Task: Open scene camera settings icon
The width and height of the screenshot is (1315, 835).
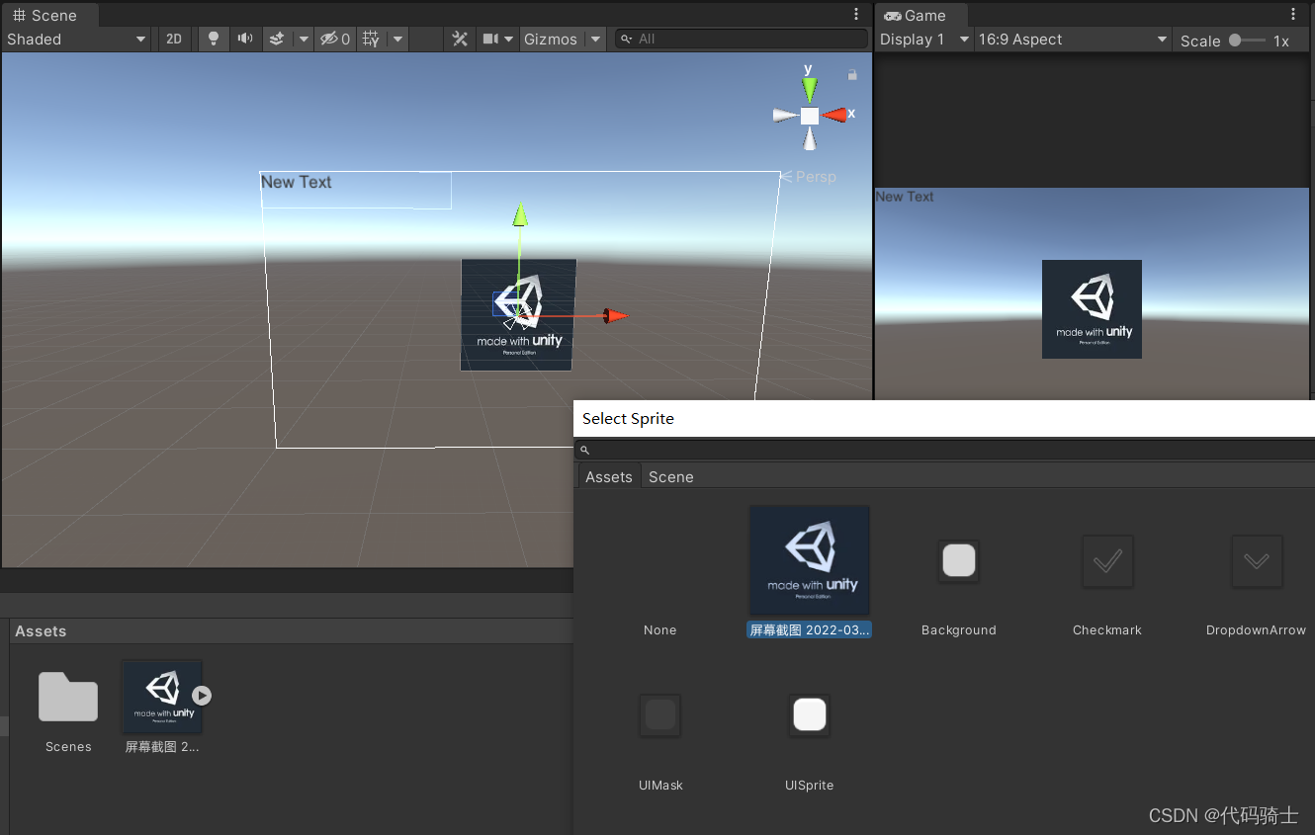Action: [490, 39]
